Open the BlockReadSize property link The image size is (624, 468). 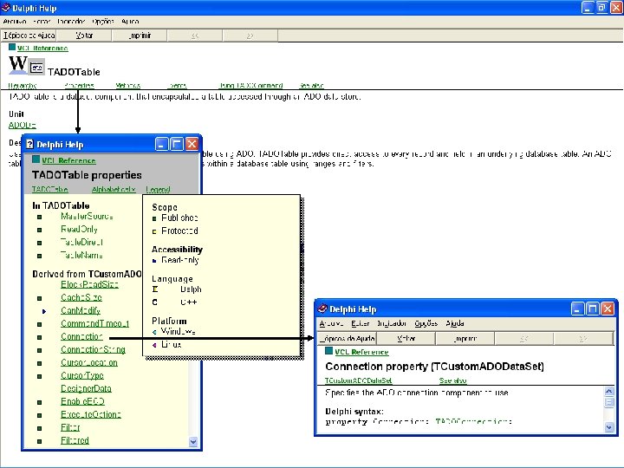89,284
